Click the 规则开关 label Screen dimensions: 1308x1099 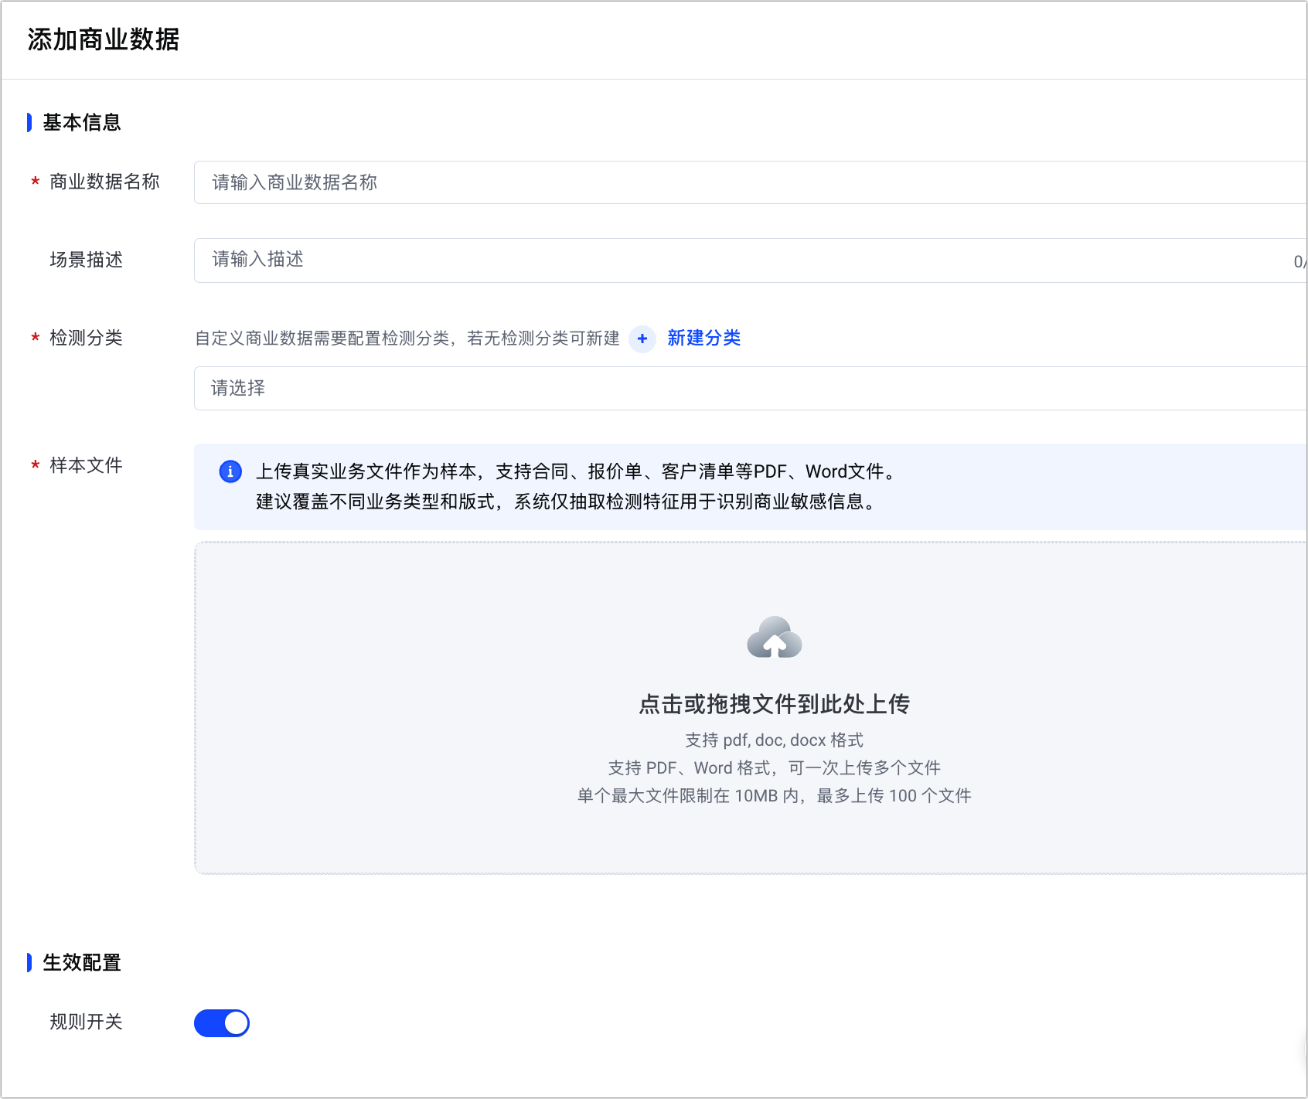[x=86, y=1022]
